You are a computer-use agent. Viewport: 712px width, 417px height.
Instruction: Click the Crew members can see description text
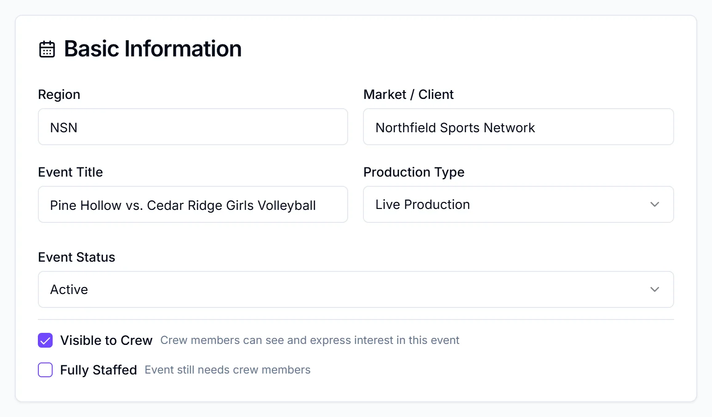310,340
